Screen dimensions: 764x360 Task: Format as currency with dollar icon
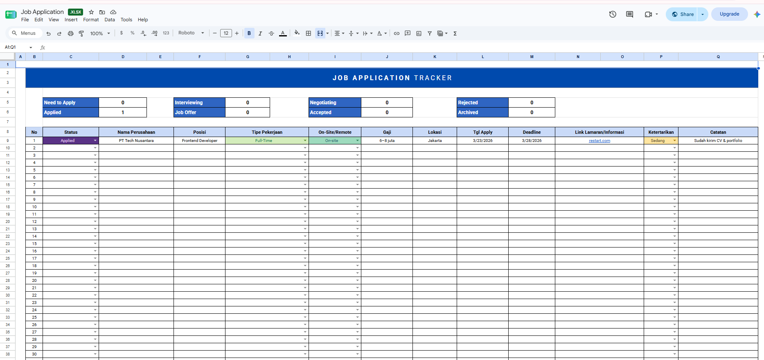tap(122, 33)
